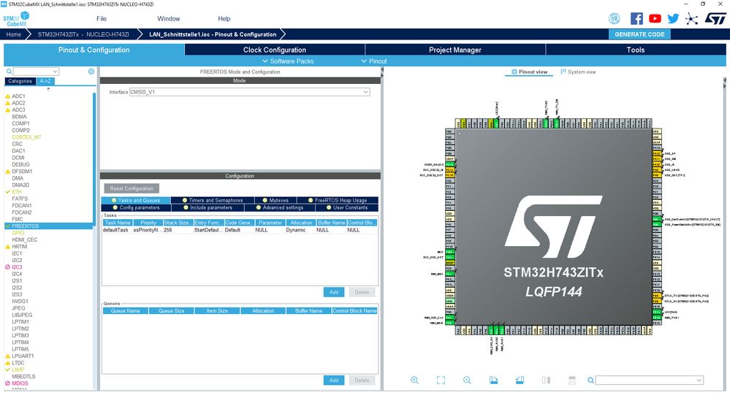Switch to Clock Configuration tab

275,50
